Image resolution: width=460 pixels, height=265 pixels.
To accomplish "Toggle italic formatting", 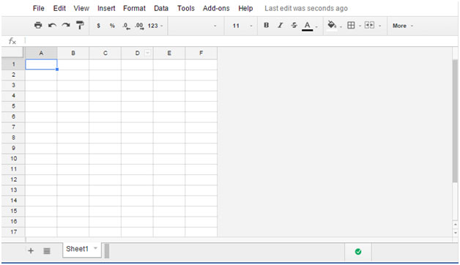I will [280, 25].
